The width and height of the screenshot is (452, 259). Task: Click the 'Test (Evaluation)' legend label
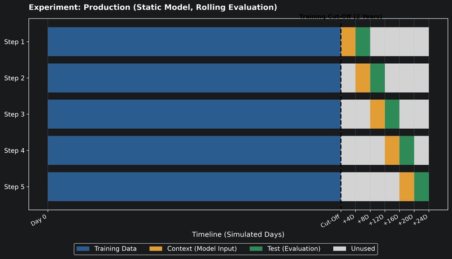[294, 249]
